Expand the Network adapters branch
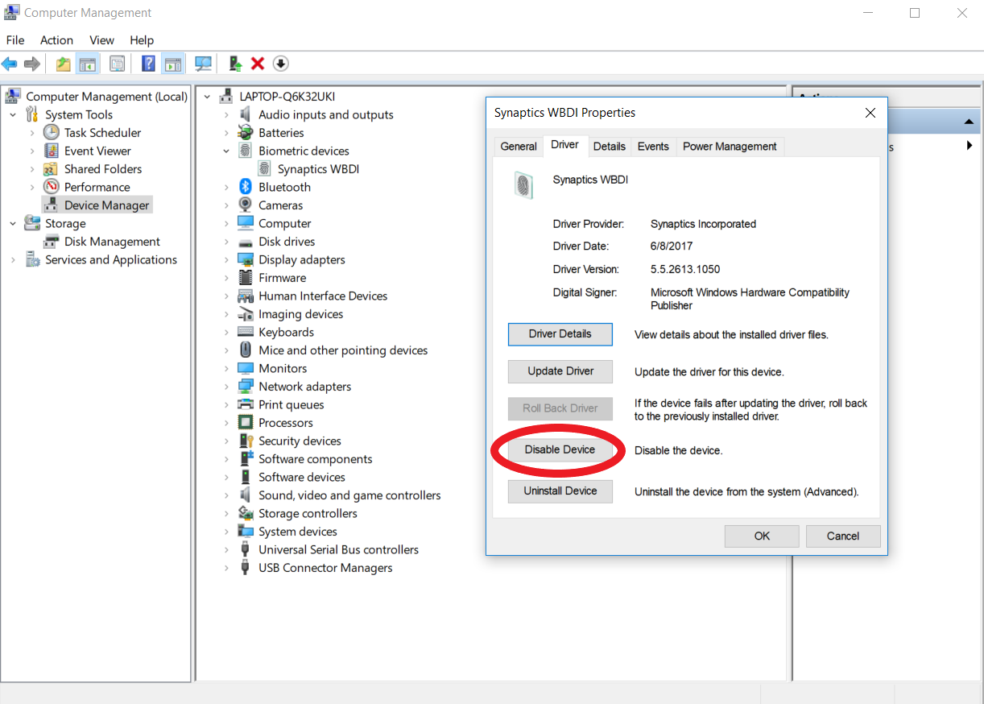984x704 pixels. (x=226, y=386)
